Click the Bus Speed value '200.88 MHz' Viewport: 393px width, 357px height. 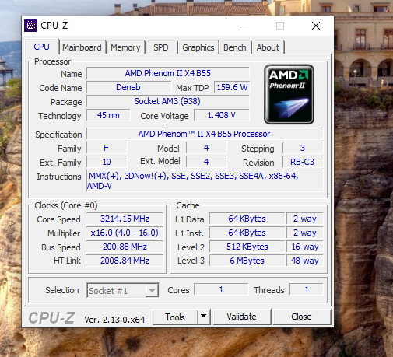click(x=125, y=247)
